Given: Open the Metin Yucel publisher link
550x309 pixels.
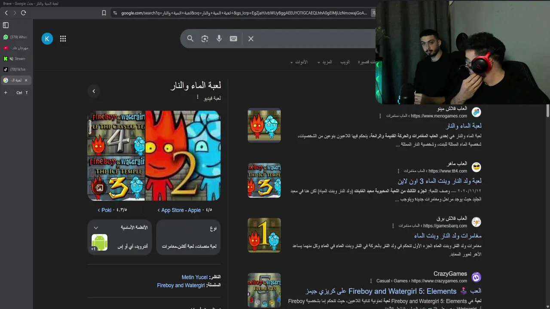Looking at the screenshot, I should (x=194, y=277).
